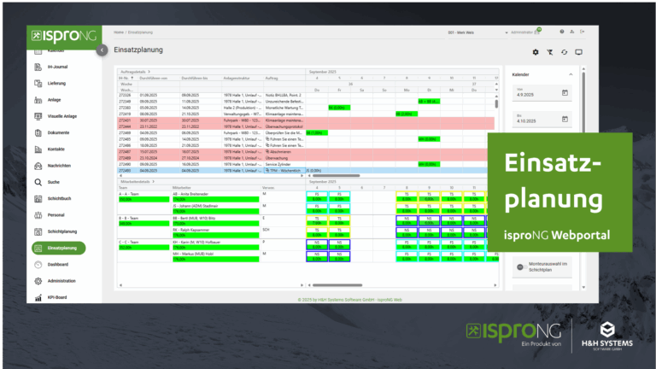This screenshot has width=656, height=369.
Task: Go to KPI-Board in the sidebar
Action: 57,297
